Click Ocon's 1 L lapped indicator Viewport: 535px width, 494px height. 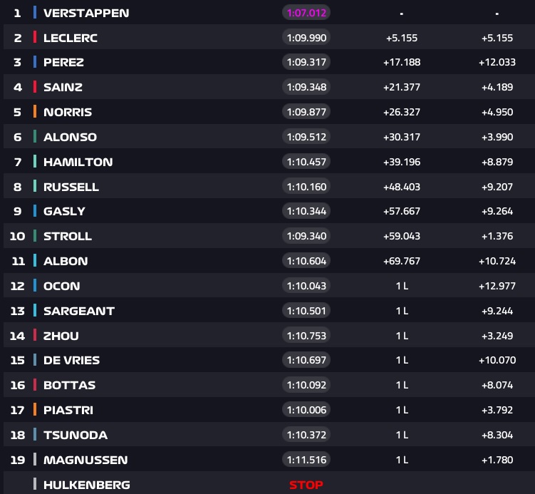pos(402,286)
